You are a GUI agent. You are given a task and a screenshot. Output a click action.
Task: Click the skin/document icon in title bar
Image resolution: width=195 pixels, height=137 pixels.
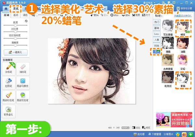pyautogui.click(x=163, y=3)
